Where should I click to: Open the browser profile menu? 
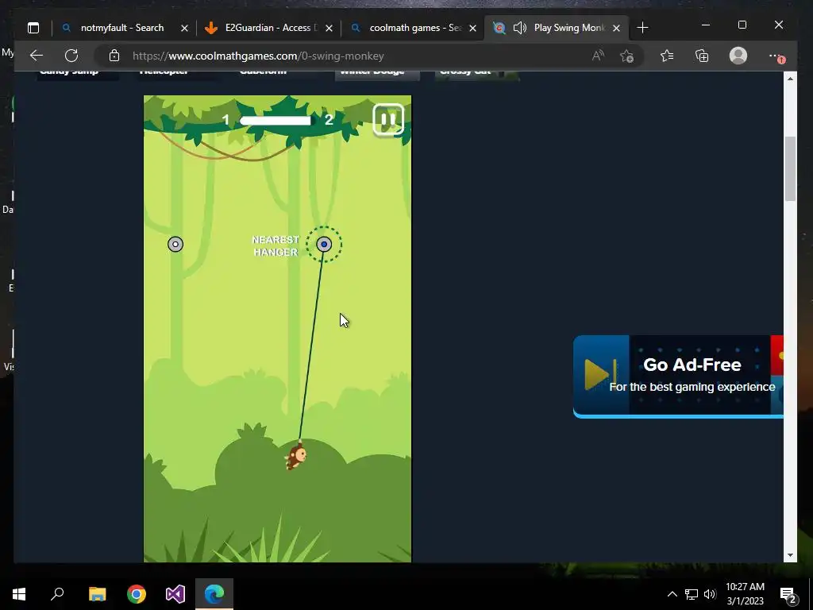(x=738, y=56)
